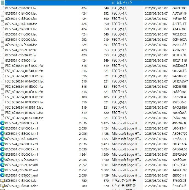This screenshot has height=190, width=189.
Task: Select file FSC_8C56524_014C0001.fsc
Action: (24, 92)
